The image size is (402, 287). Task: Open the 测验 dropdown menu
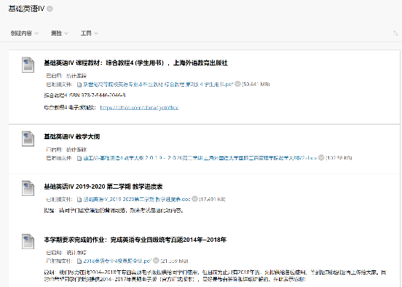[x=59, y=33]
